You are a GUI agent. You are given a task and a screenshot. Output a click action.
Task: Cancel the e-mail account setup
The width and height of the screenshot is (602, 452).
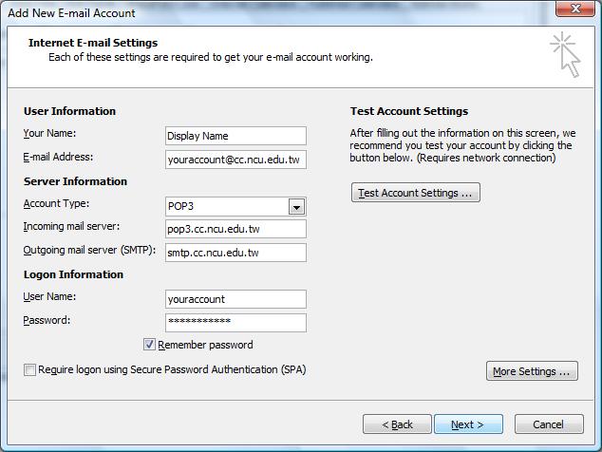point(548,424)
